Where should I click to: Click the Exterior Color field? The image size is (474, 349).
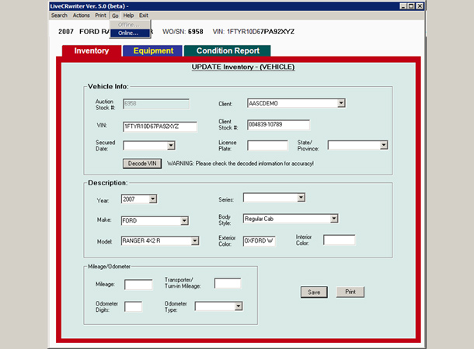(259, 241)
